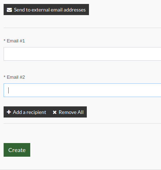This screenshot has height=170, width=161.
Task: Select the Email #2 field label
Action: pyautogui.click(x=16, y=77)
